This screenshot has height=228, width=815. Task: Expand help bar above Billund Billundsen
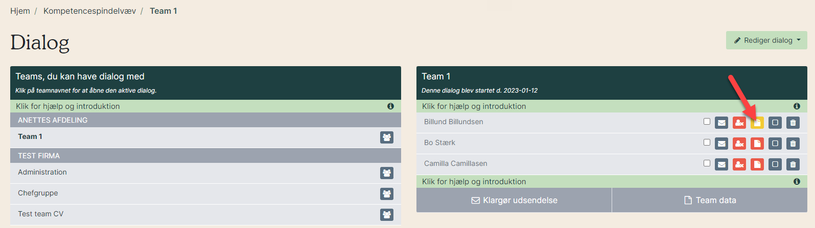(x=612, y=106)
